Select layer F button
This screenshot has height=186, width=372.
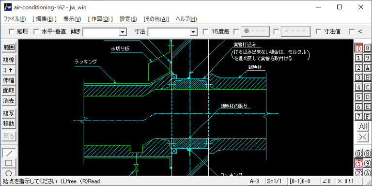click(368, 116)
